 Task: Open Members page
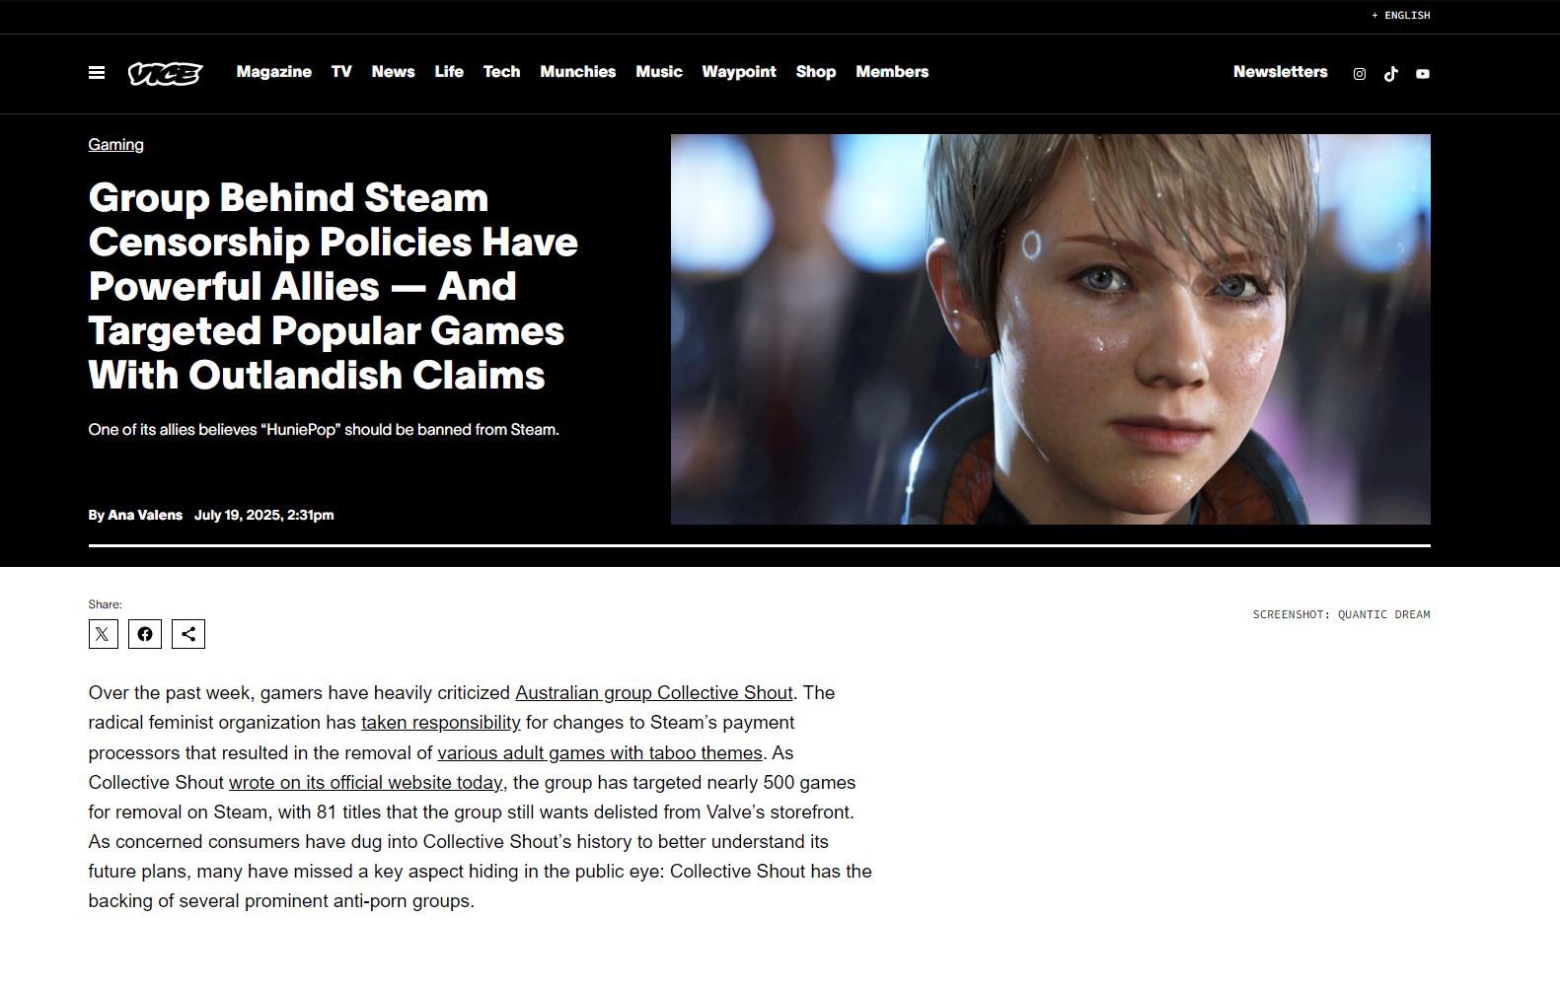click(x=892, y=72)
